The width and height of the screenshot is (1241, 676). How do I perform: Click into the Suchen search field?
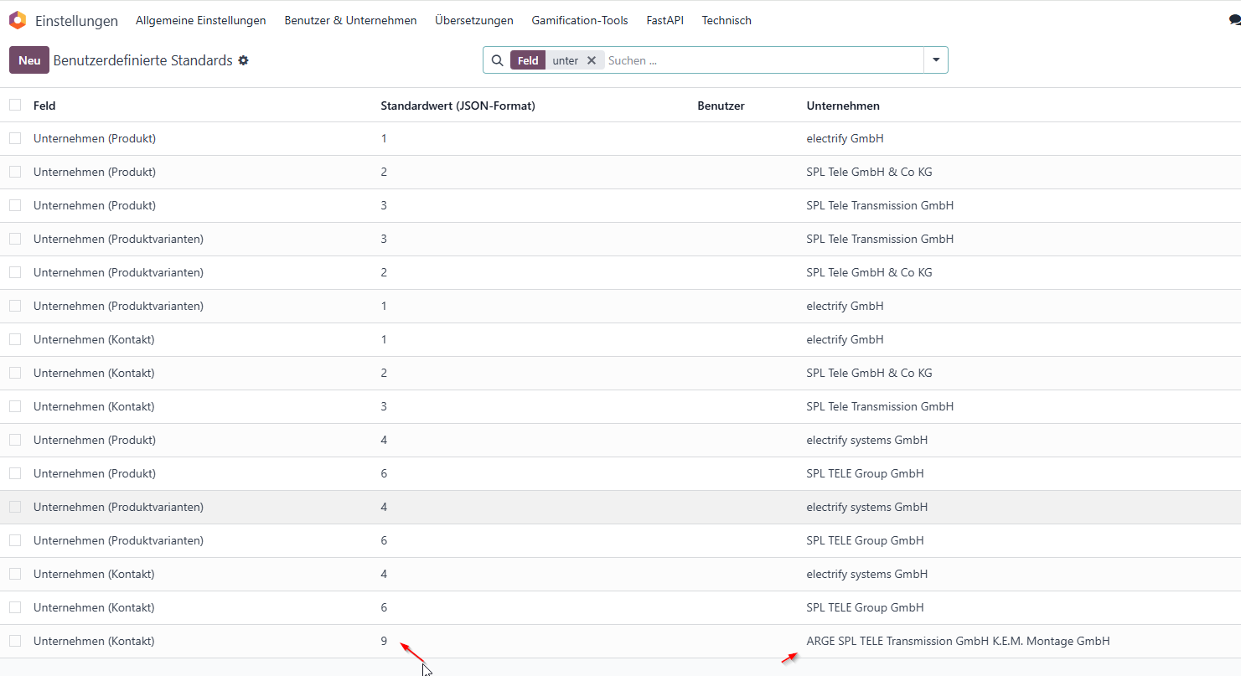coord(763,60)
